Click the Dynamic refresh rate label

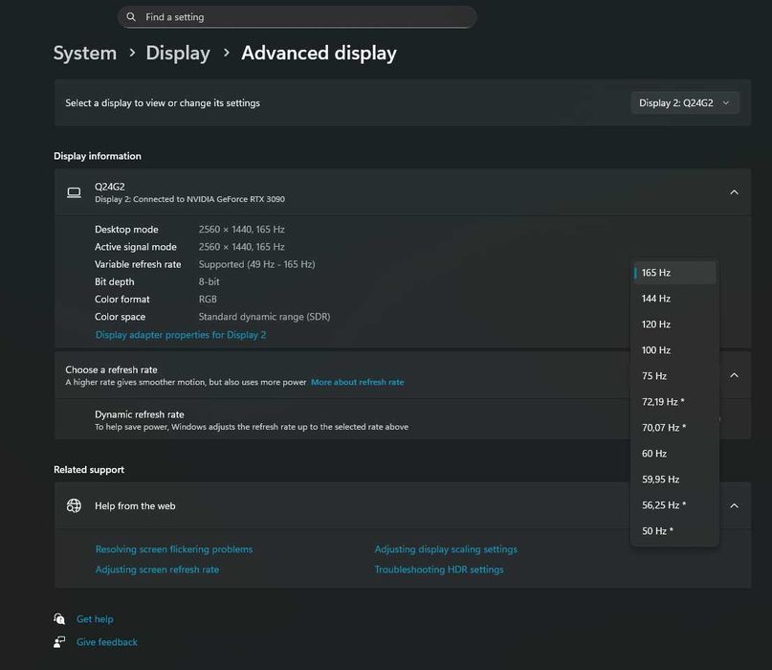(x=140, y=414)
